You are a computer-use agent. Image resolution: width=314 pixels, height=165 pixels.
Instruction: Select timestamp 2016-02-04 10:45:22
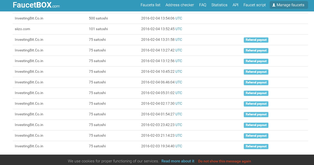click(x=158, y=71)
